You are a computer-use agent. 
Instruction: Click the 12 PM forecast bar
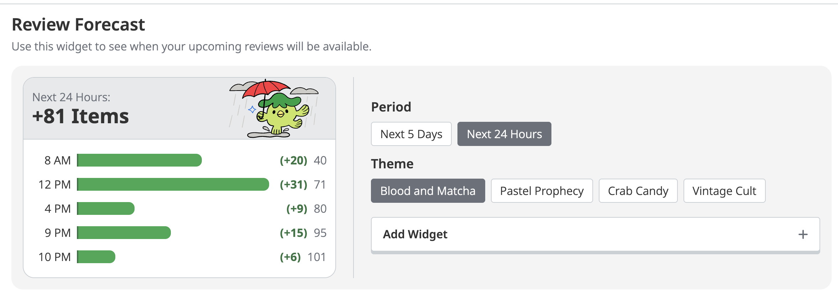(173, 184)
